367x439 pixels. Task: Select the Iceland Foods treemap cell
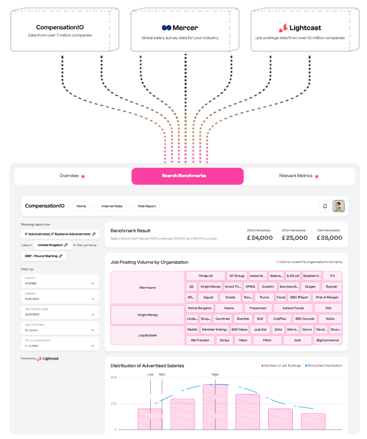point(293,308)
